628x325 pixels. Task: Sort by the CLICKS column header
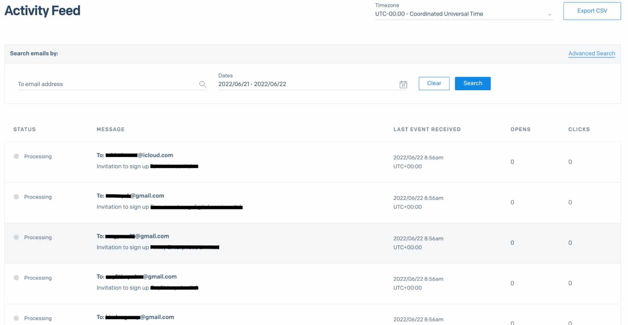pos(579,129)
